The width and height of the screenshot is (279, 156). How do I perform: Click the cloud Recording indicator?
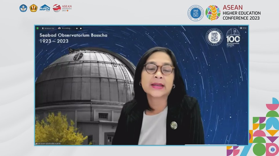click(x=65, y=28)
